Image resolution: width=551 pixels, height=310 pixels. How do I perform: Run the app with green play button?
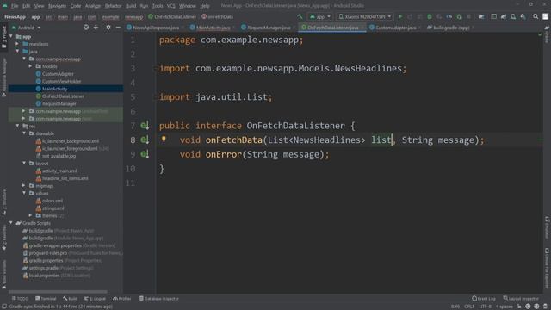[x=399, y=16]
